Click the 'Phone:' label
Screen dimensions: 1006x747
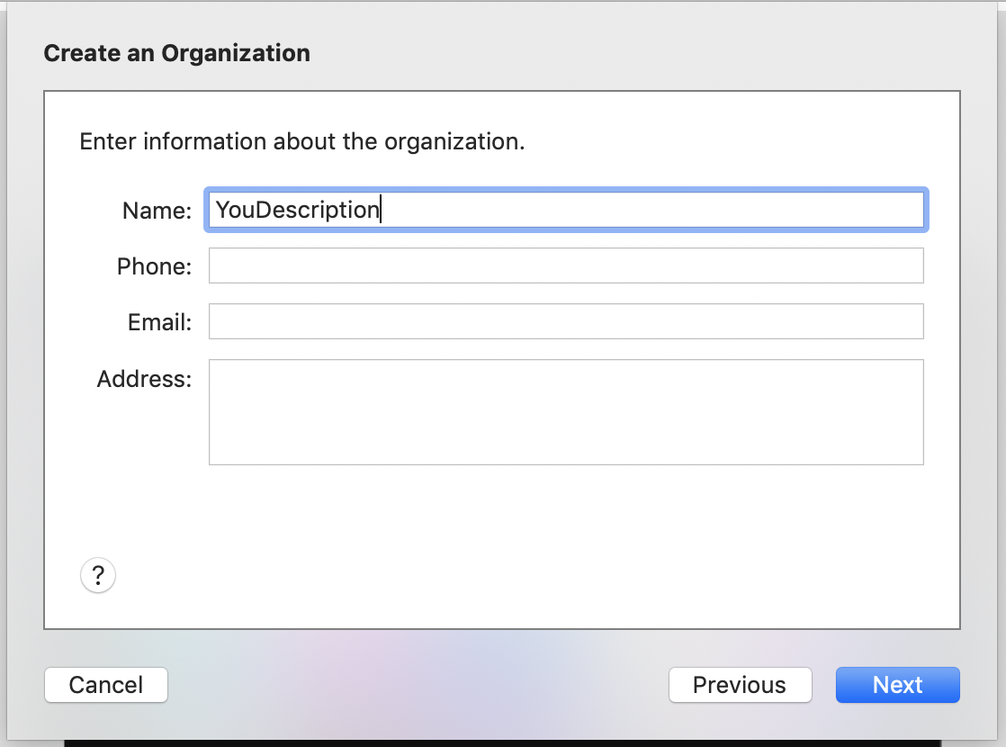click(x=154, y=266)
